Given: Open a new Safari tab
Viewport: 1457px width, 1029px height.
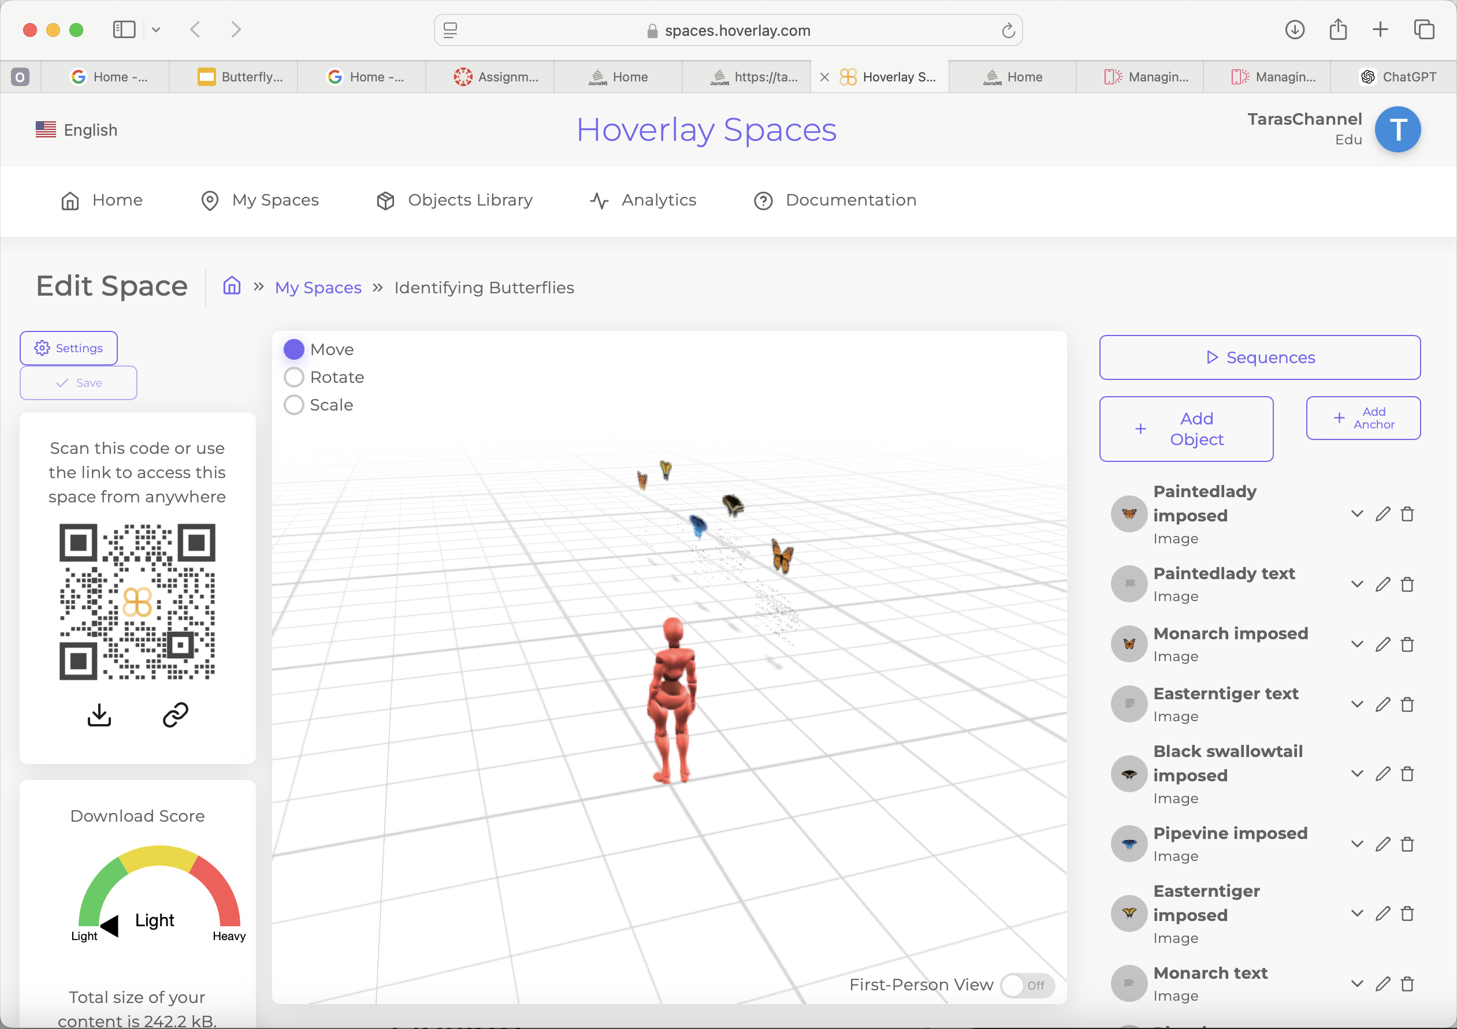Looking at the screenshot, I should pos(1380,30).
